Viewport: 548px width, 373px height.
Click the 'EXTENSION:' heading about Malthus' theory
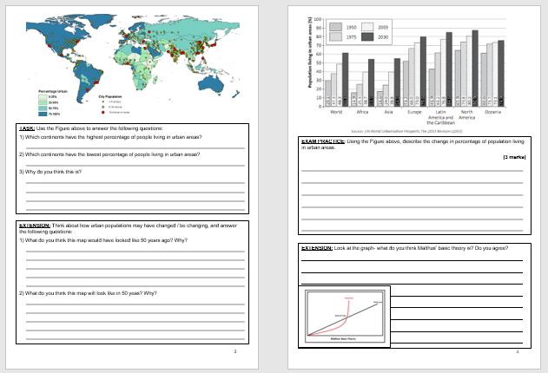[317, 248]
